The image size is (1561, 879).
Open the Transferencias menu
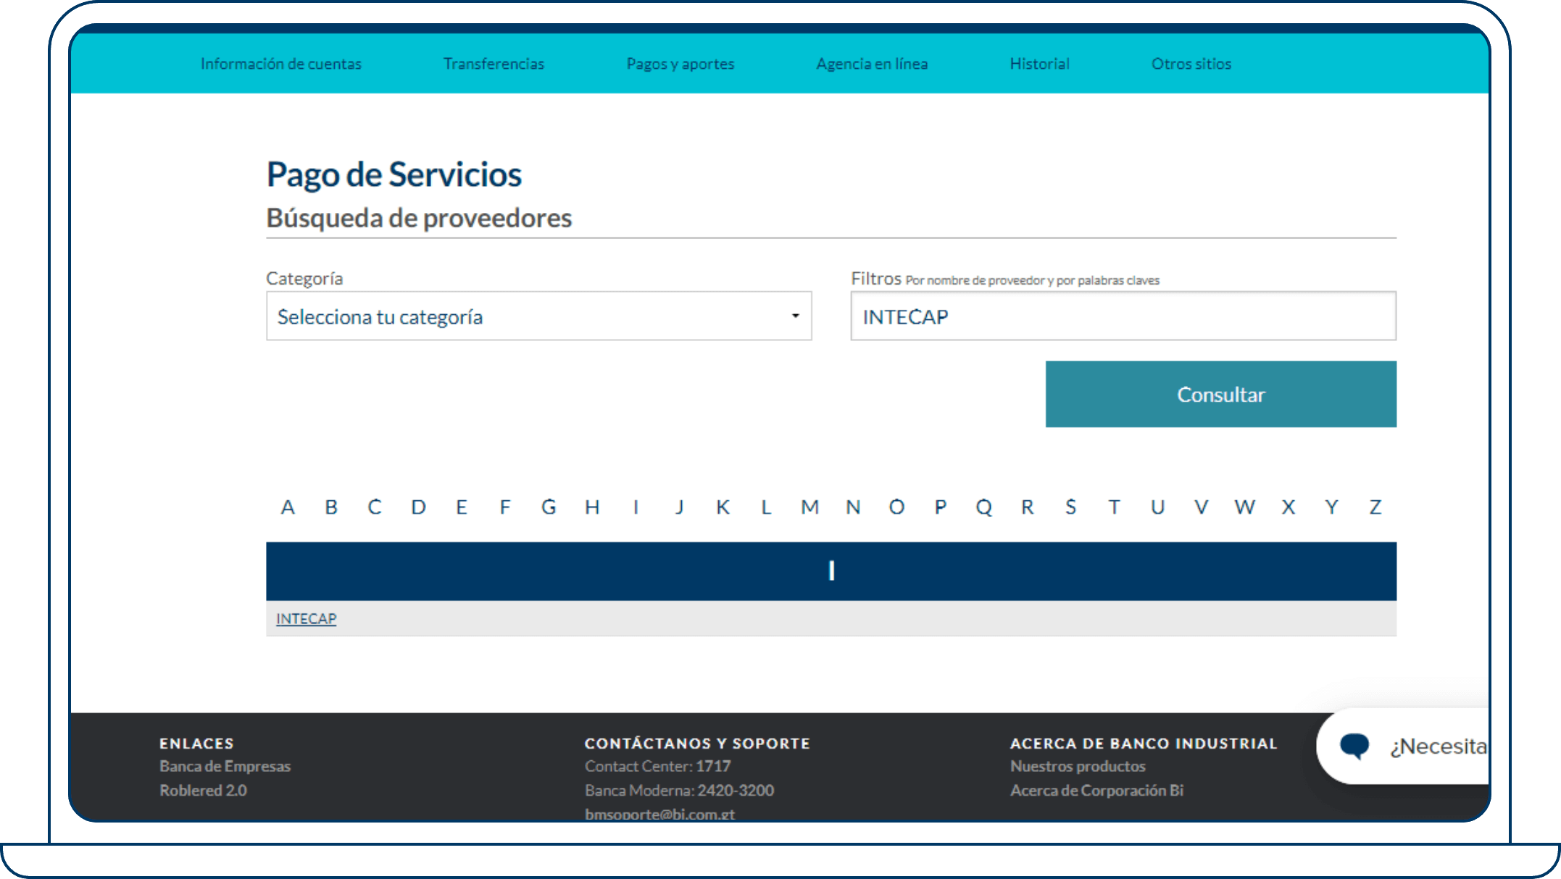coord(494,64)
